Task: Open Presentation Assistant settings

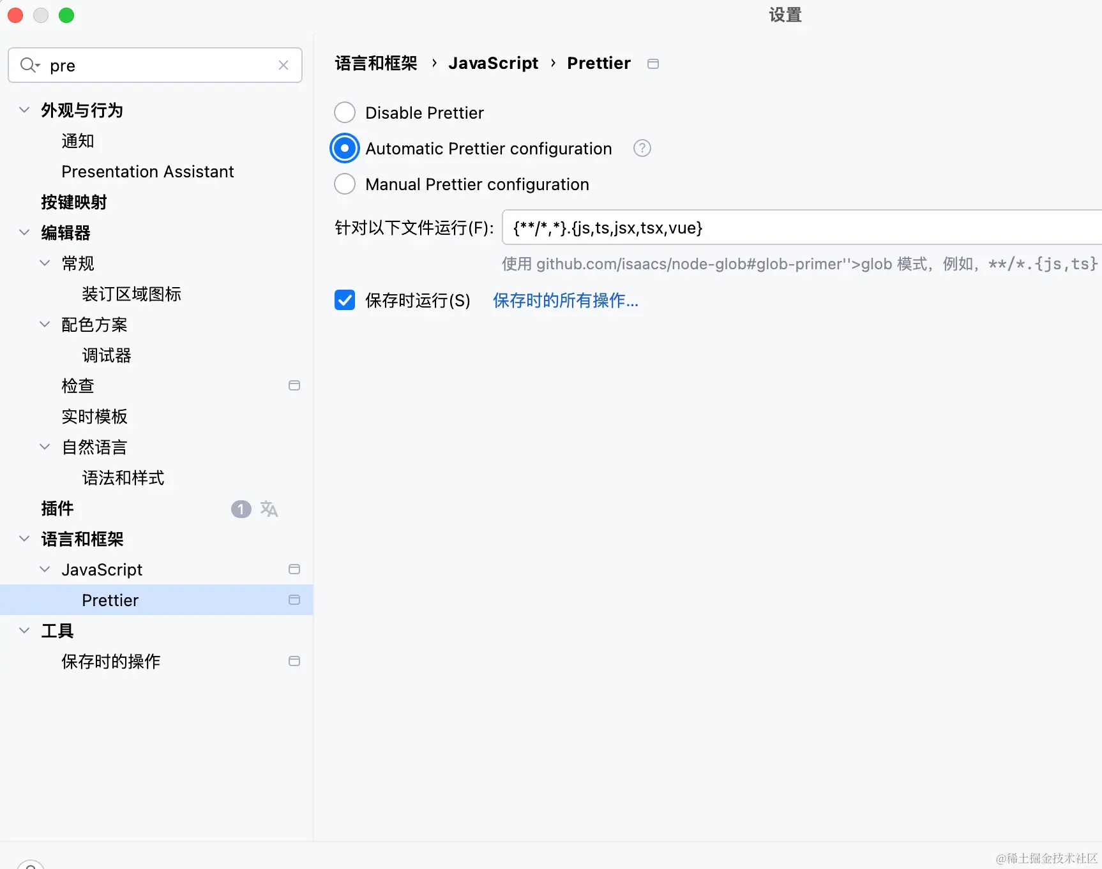Action: (x=147, y=172)
